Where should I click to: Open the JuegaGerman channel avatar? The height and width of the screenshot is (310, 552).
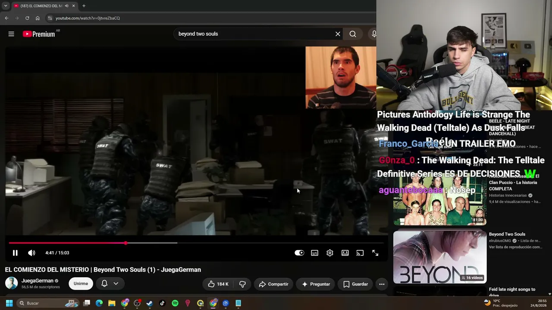[11, 283]
